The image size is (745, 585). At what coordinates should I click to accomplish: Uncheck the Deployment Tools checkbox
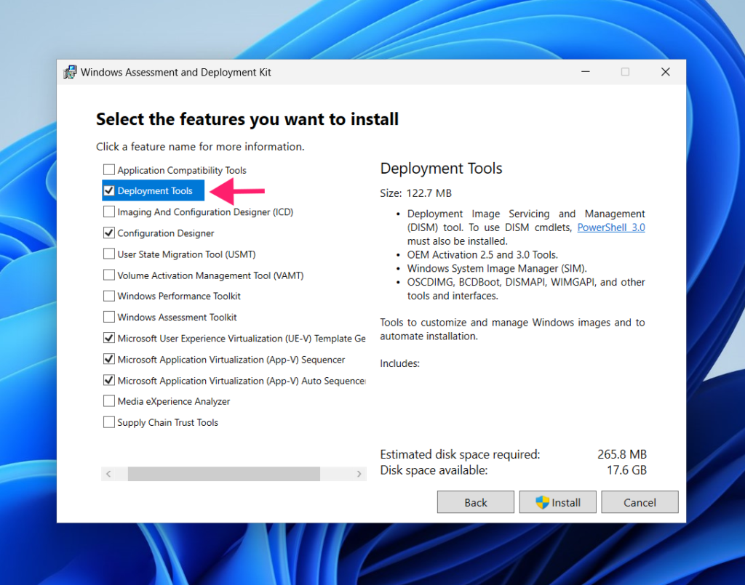pyautogui.click(x=109, y=190)
